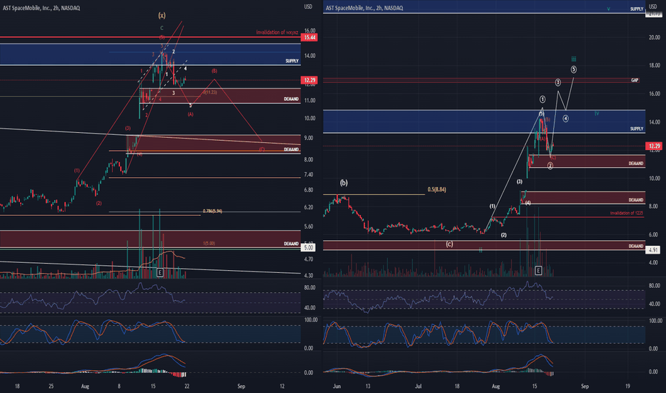Viewport: 666px width, 393px height.
Task: Select the red (A) label below wave 5 on left chart
Action: (190, 114)
